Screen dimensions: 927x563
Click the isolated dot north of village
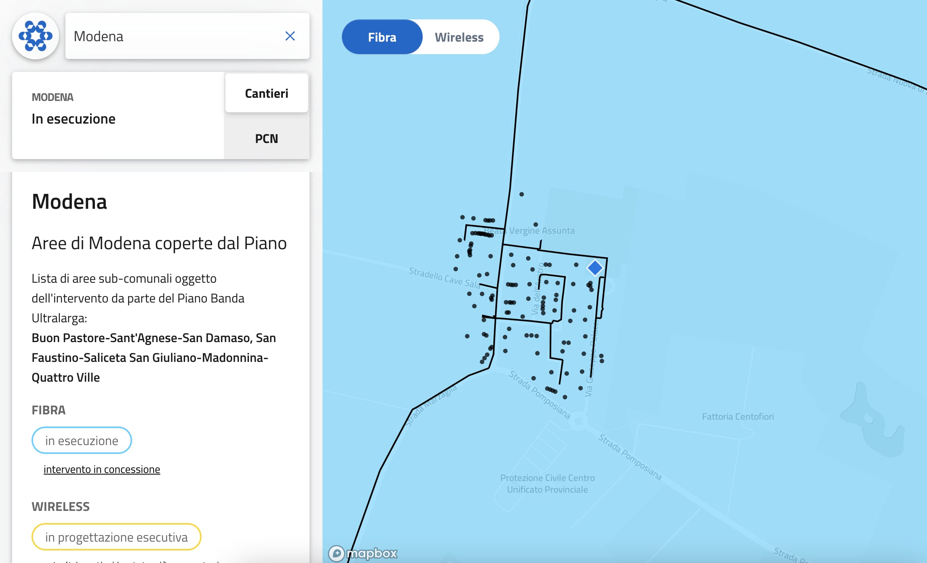click(522, 194)
